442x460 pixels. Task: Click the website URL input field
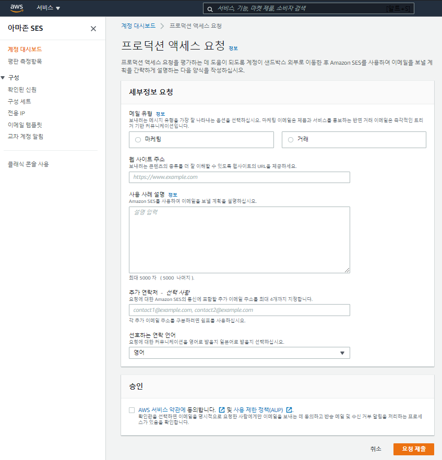[240, 177]
